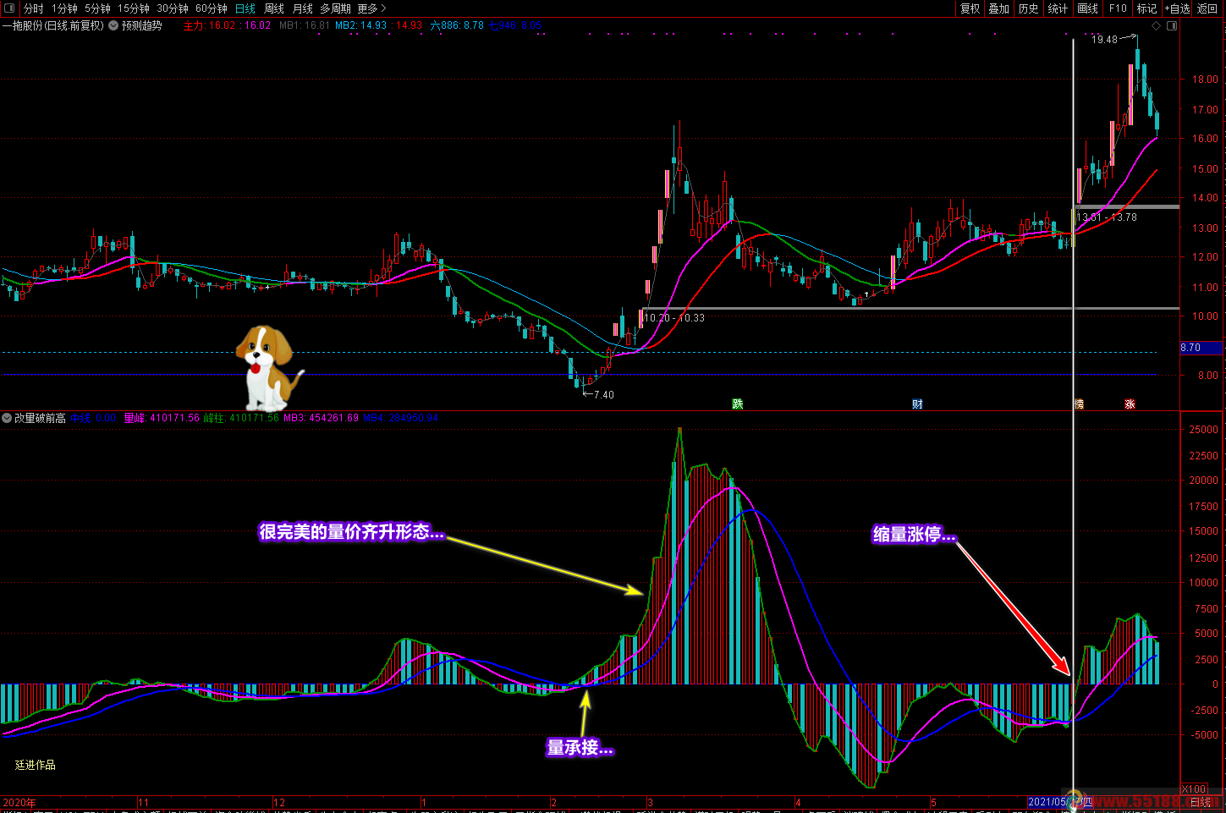The width and height of the screenshot is (1226, 813).
Task: Switch to the 周线 weekly tab
Action: click(274, 8)
